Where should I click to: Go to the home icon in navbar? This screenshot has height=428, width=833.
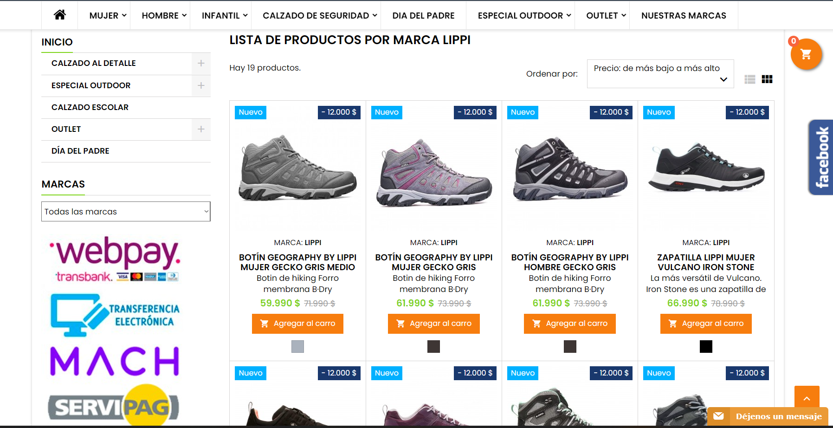60,15
